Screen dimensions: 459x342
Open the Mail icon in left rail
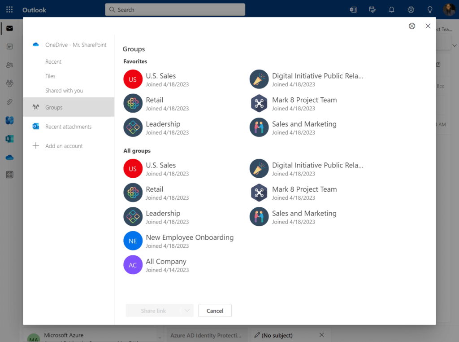(x=9, y=28)
